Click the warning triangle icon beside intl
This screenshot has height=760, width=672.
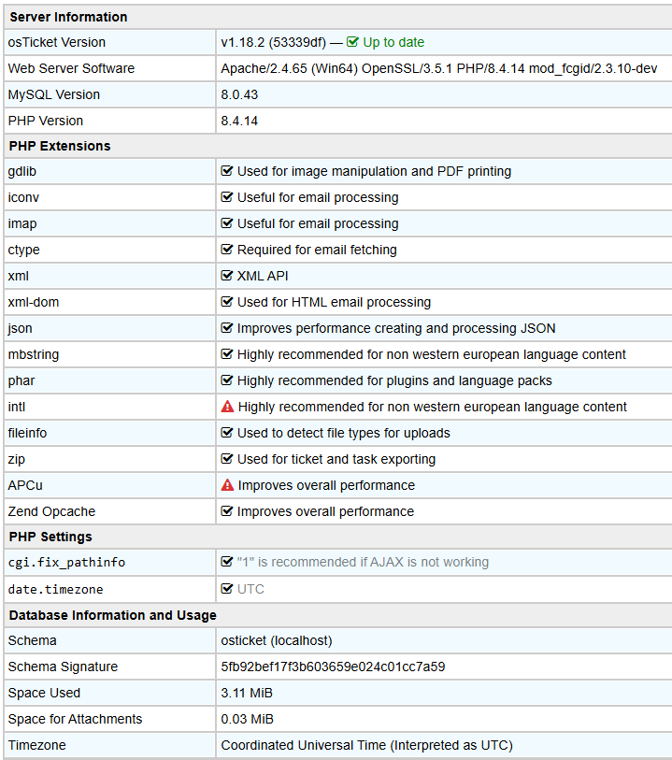tap(227, 407)
